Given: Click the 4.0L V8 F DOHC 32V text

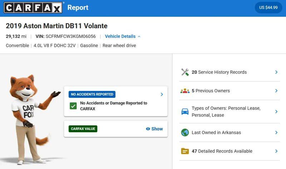Looking at the screenshot, I should (55, 45).
